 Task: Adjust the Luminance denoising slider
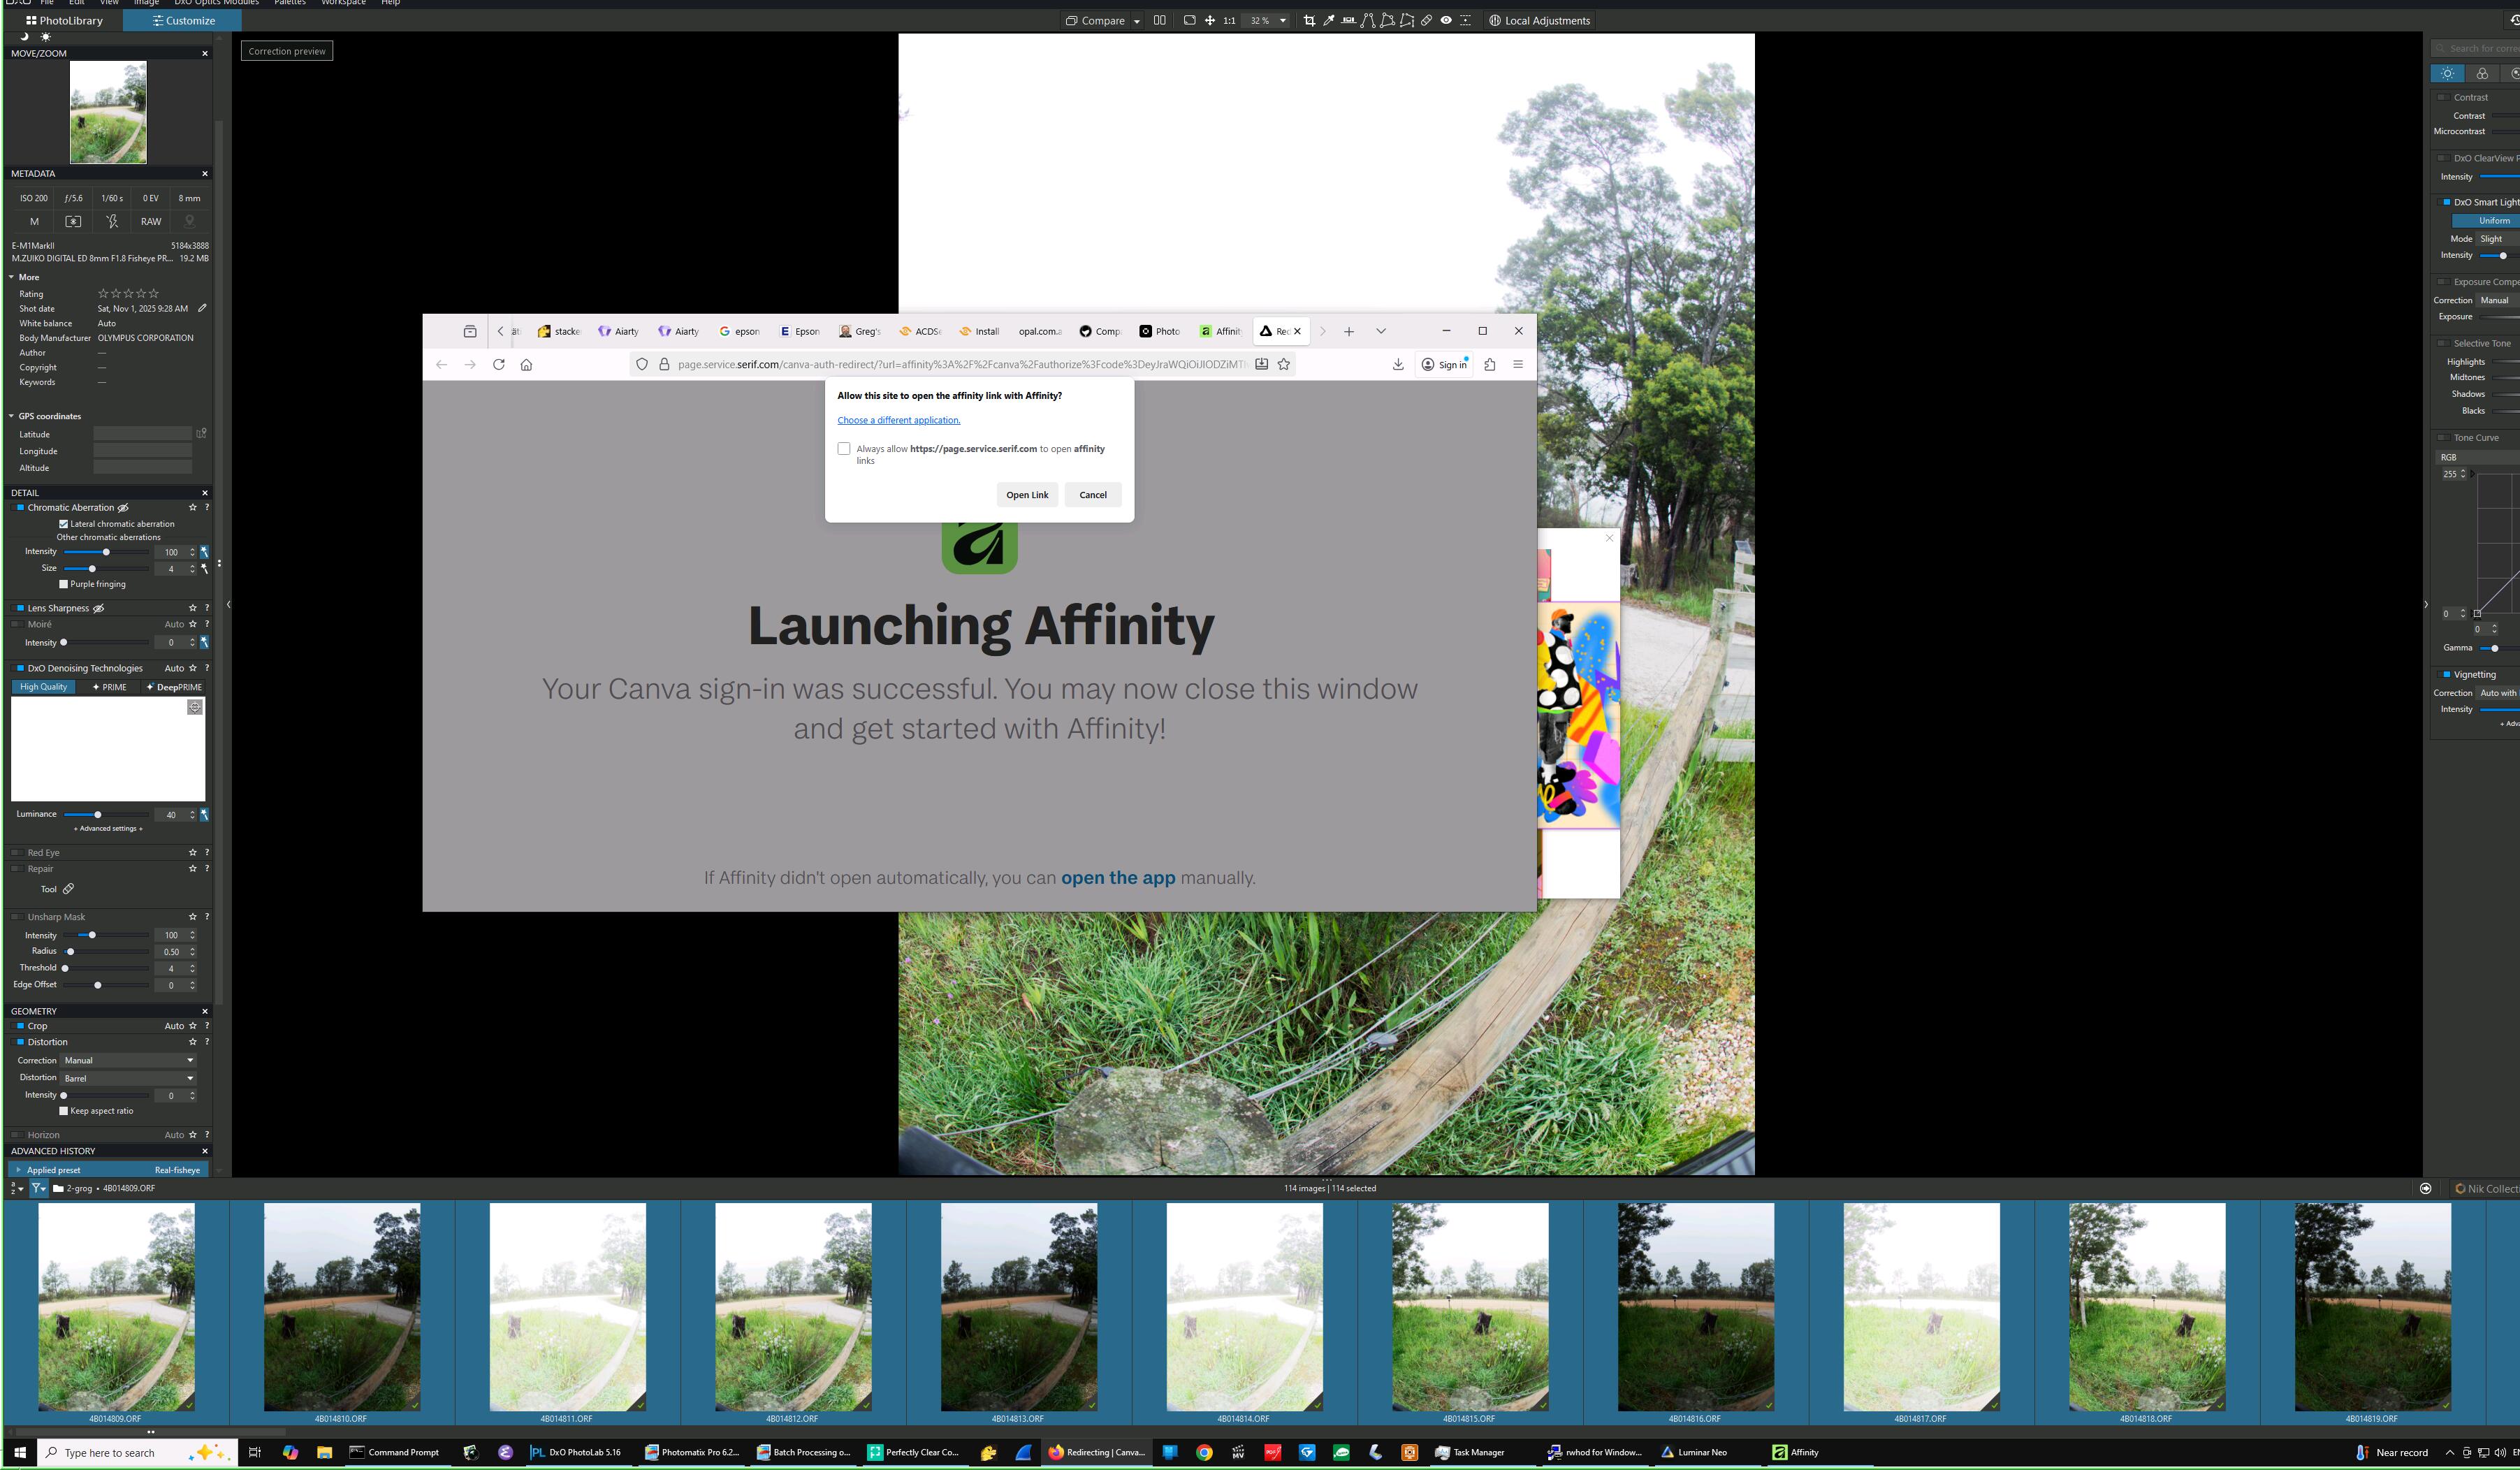98,815
